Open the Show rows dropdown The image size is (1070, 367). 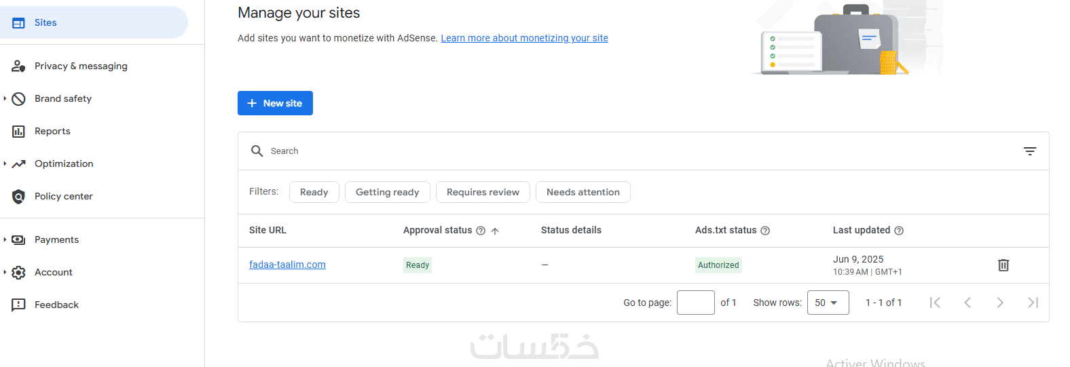coord(828,303)
